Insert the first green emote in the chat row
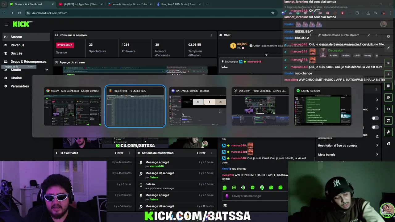The height and width of the screenshot is (222, 395). pos(225,187)
